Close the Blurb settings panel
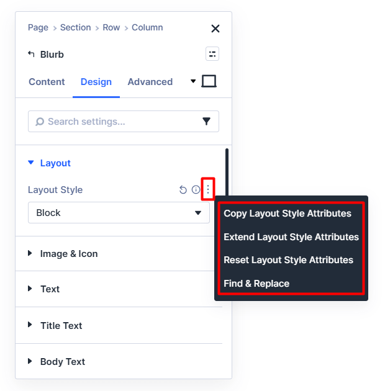The width and height of the screenshot is (385, 391). tap(215, 28)
